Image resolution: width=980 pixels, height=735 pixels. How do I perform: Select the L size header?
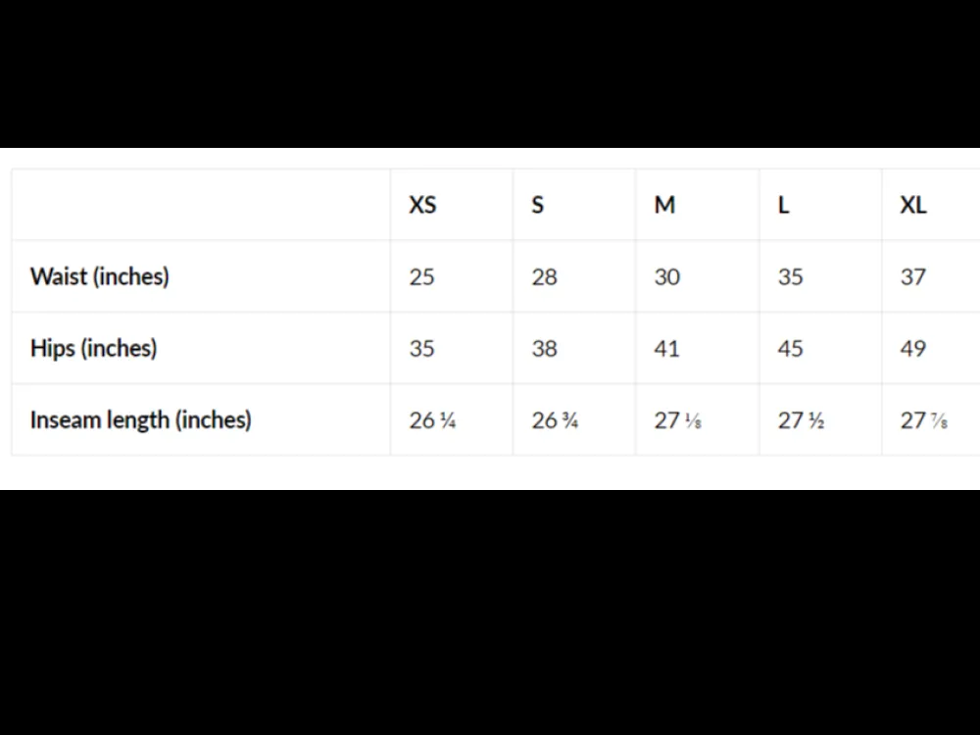click(x=783, y=205)
